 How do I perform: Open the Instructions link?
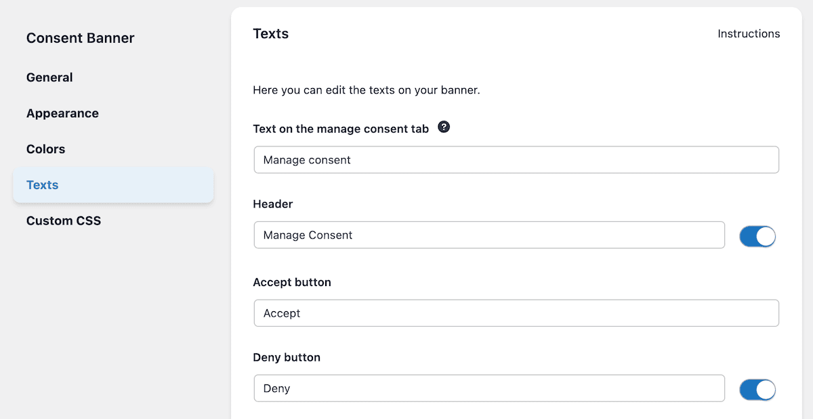(749, 34)
